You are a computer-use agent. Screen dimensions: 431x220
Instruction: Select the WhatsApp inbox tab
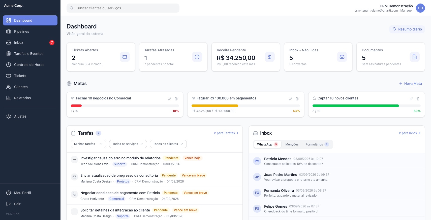tap(267, 144)
